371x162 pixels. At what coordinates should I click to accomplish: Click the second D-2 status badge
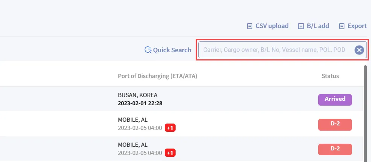(335, 150)
